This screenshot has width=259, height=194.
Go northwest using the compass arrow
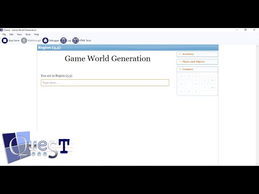pyautogui.click(x=181, y=77)
